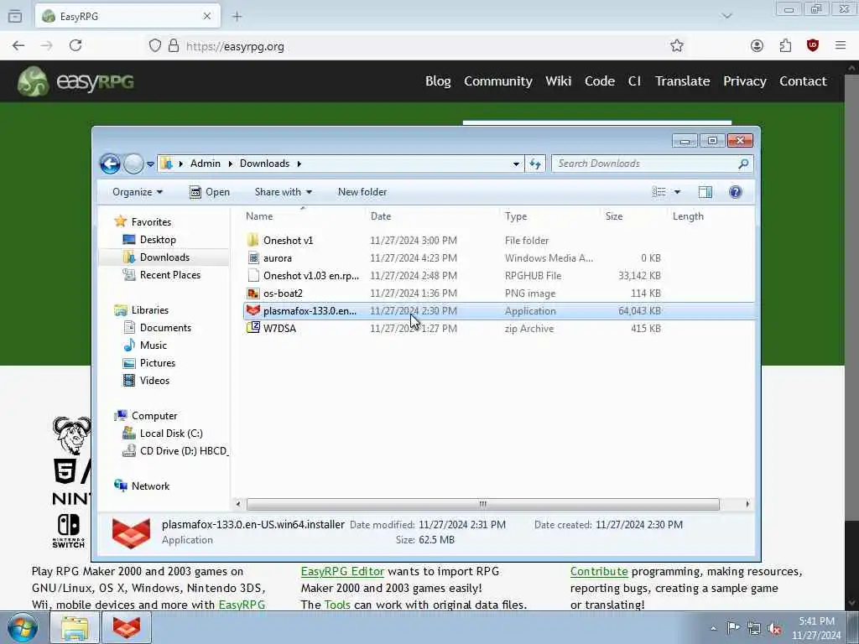Go back in the browser
Image resolution: width=859 pixels, height=644 pixels.
[18, 46]
